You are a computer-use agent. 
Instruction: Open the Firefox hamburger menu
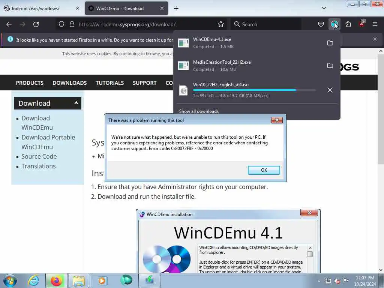point(375,24)
